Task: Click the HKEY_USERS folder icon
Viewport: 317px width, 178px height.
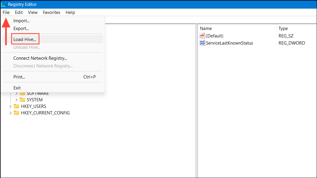Action: [x=16, y=106]
